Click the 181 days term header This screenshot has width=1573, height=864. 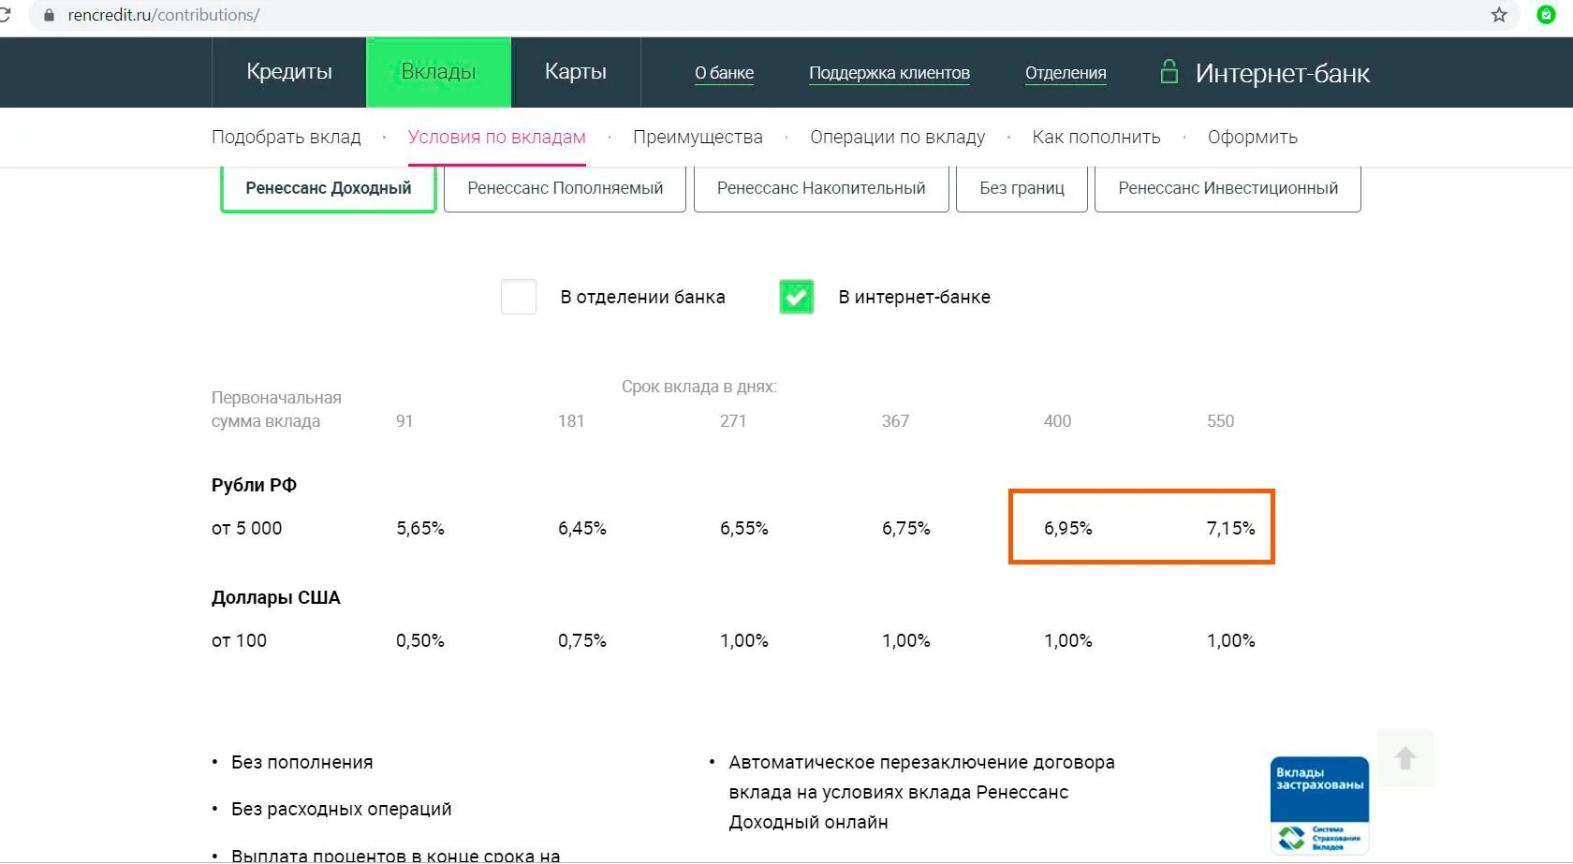tap(571, 421)
